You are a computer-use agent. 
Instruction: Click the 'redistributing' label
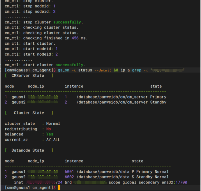(x=21, y=129)
